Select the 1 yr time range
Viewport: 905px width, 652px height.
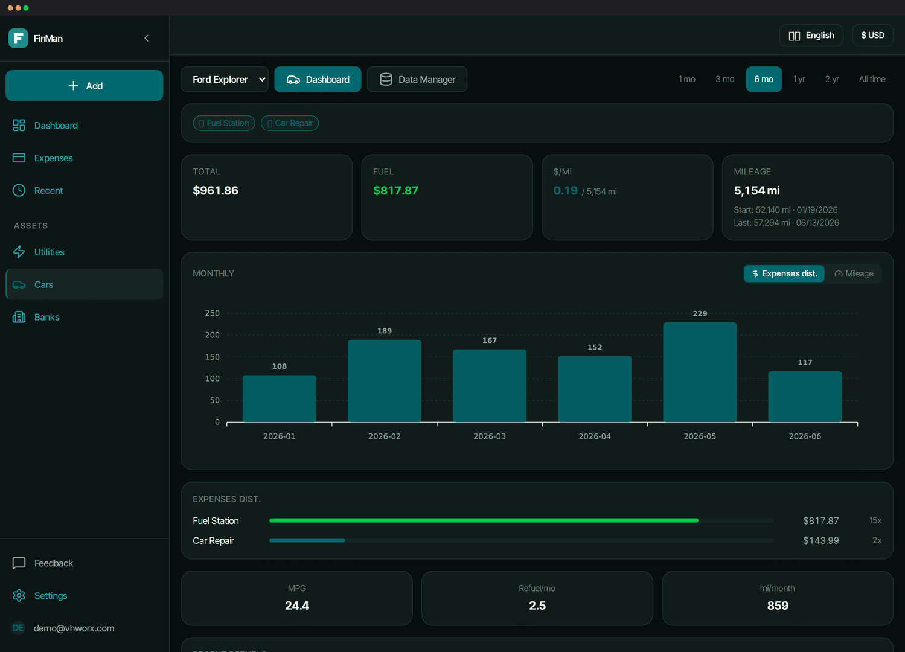click(799, 80)
